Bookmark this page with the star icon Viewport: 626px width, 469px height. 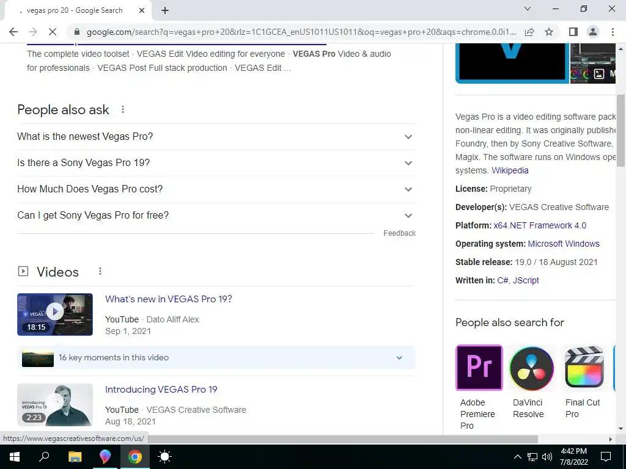point(549,32)
